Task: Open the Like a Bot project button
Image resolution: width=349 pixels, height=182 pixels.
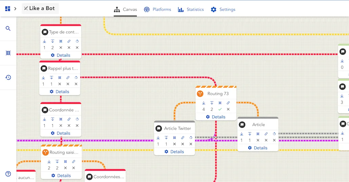Action: pyautogui.click(x=40, y=8)
